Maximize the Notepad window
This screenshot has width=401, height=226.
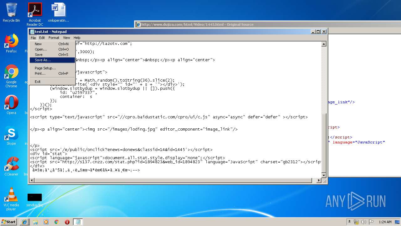318,31
